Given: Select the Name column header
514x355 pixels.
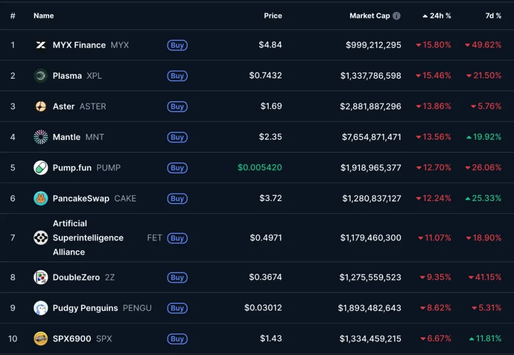Looking at the screenshot, I should (44, 16).
